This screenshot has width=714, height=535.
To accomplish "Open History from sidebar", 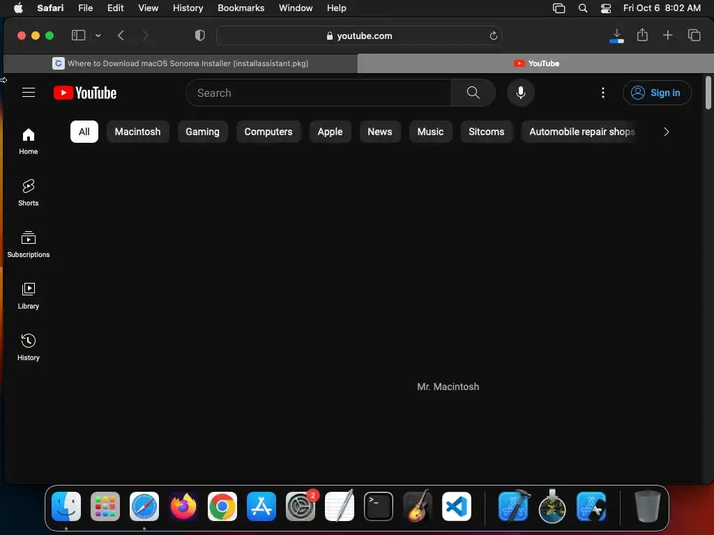I will tap(28, 348).
